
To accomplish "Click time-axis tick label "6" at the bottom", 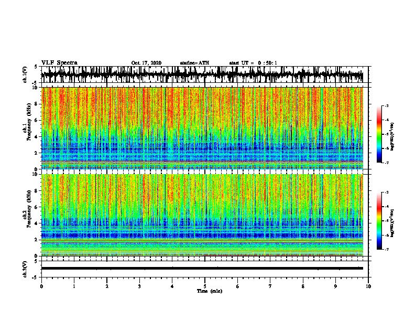I will coord(238,286).
